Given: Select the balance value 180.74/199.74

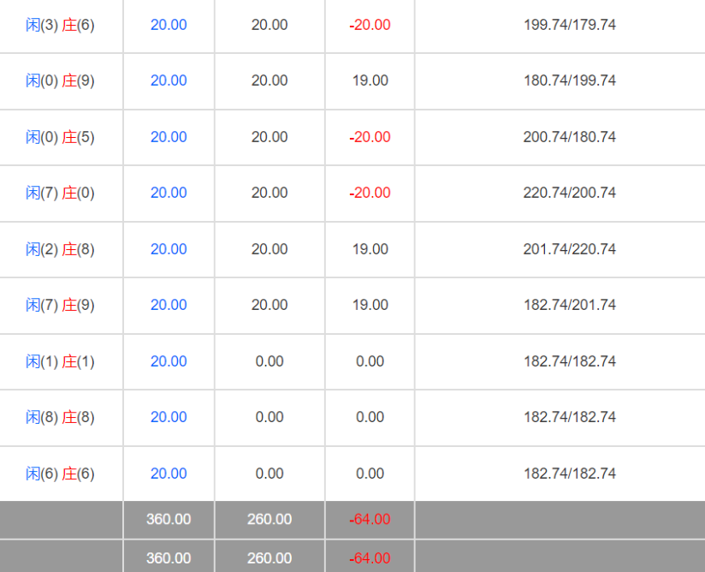Looking at the screenshot, I should pyautogui.click(x=570, y=80).
